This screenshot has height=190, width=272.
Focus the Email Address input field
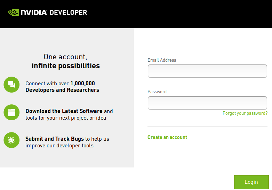tap(207, 71)
